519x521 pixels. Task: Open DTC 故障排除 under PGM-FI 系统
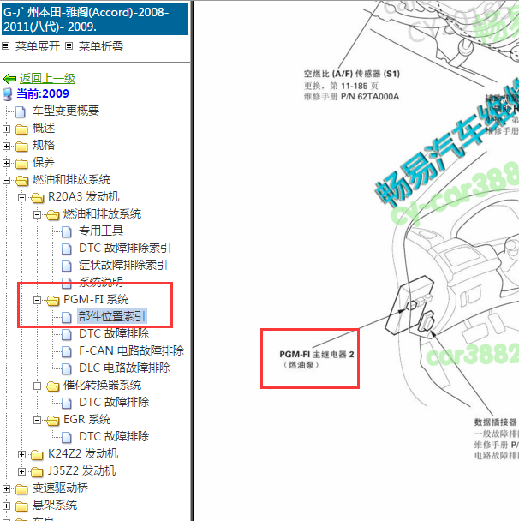[114, 333]
